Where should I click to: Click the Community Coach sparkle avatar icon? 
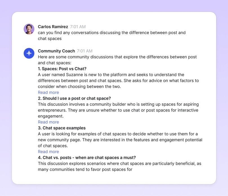(28, 53)
